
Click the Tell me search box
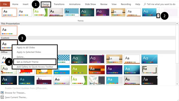click(x=159, y=4)
